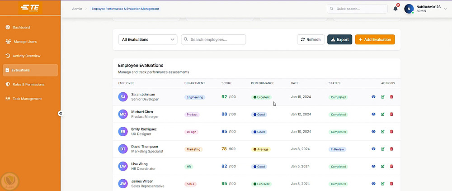Click trash icon for Emily Rodriguez
The height and width of the screenshot is (191, 452).
pos(391,132)
